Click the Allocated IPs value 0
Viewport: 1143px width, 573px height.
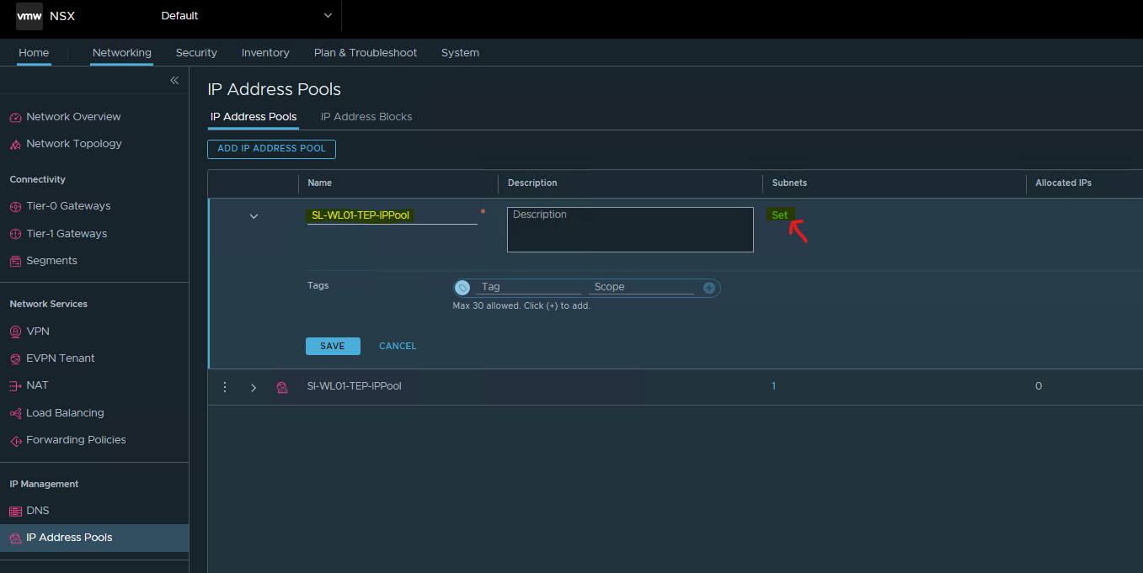(x=1039, y=386)
